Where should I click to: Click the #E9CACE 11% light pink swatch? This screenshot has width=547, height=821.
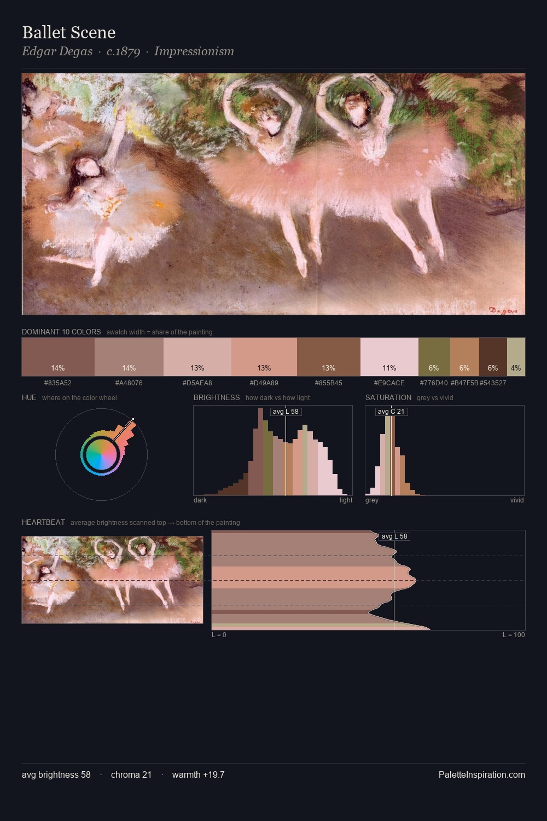click(389, 357)
